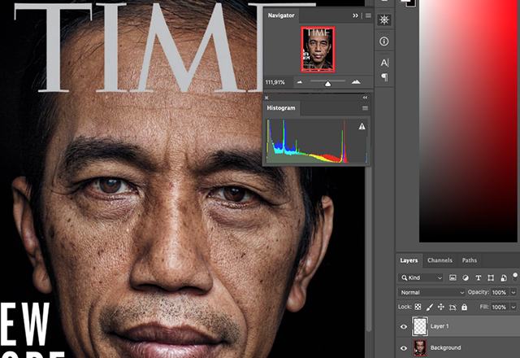Click the Navigator preview thumbnail
The image size is (520, 358).
click(318, 50)
